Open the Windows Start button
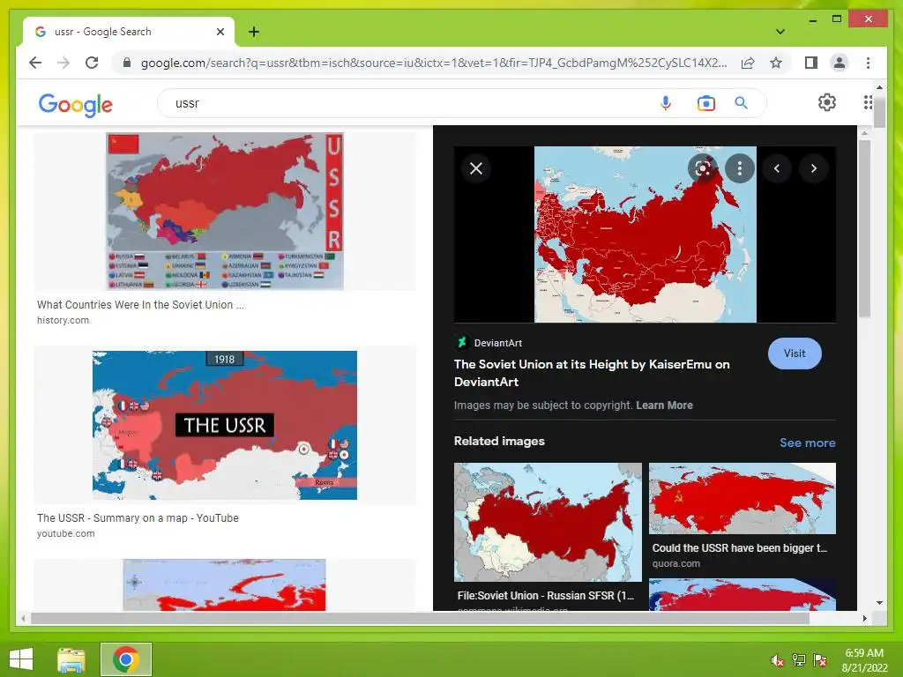Screen dimensions: 903x677 tap(21, 659)
